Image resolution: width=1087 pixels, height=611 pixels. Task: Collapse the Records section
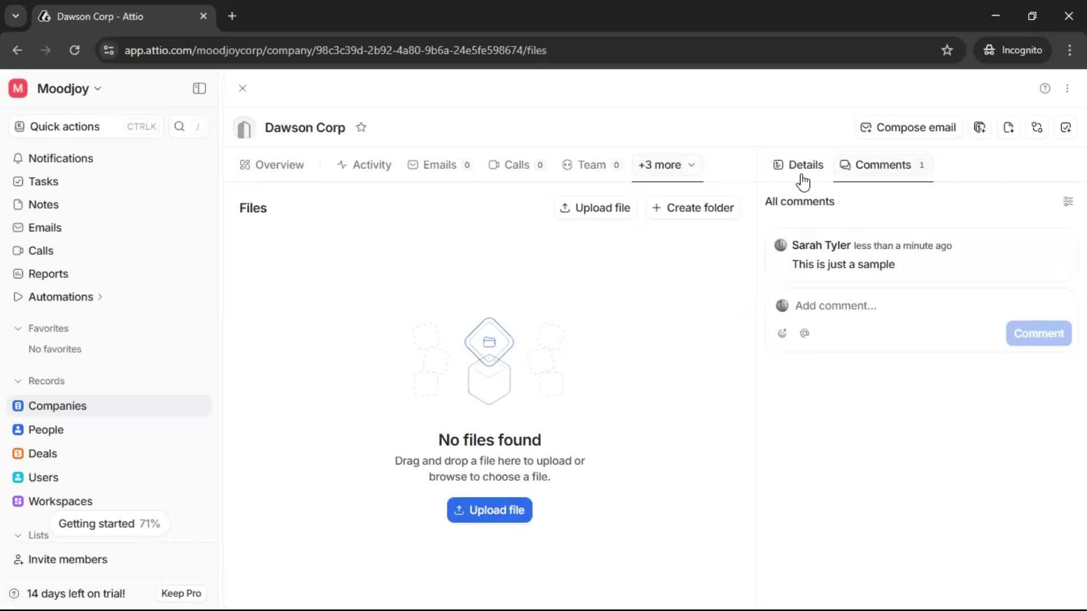(x=18, y=381)
